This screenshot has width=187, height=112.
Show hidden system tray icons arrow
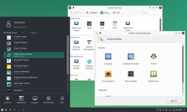click(170, 110)
